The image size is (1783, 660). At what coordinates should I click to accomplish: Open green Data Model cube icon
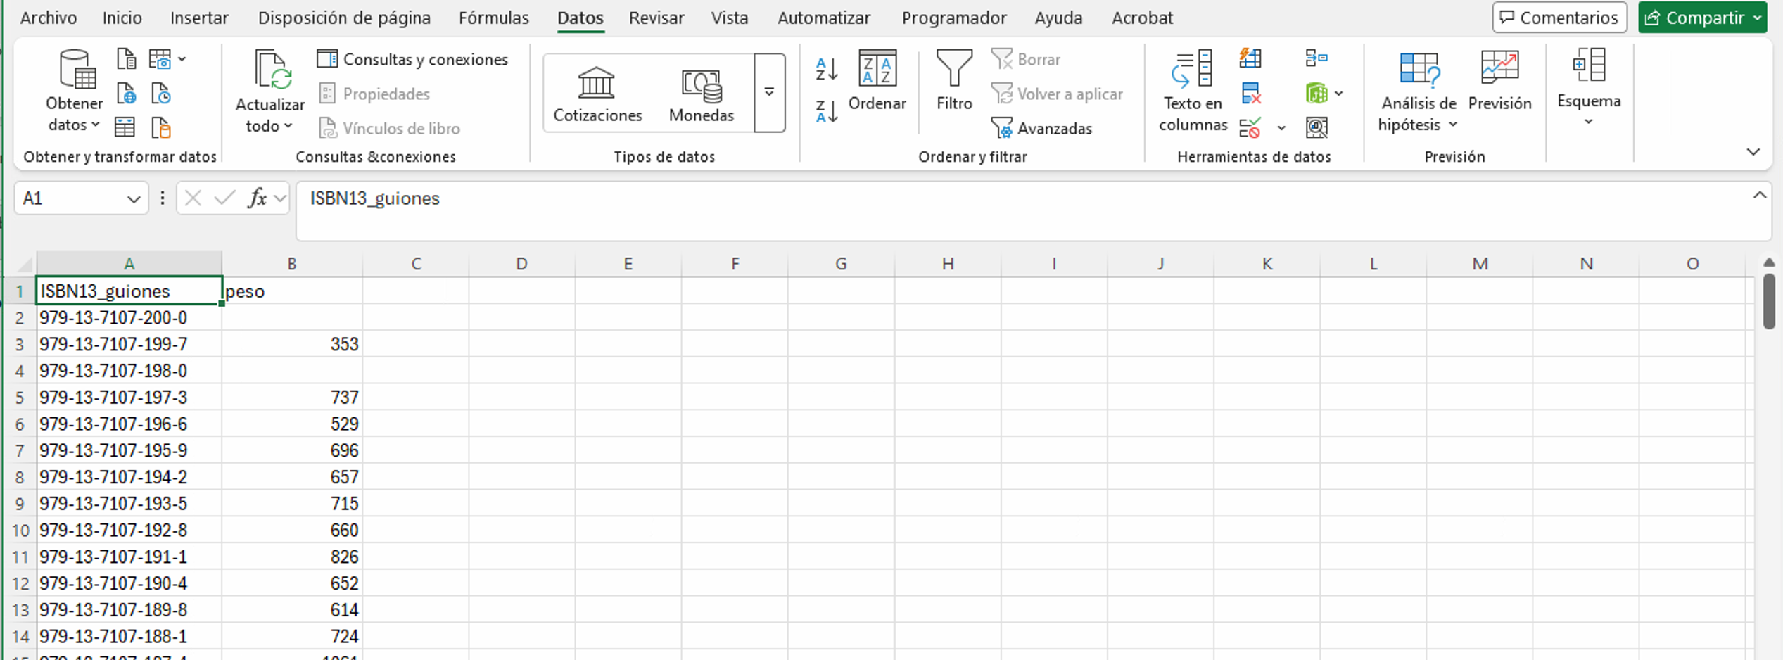[1316, 93]
